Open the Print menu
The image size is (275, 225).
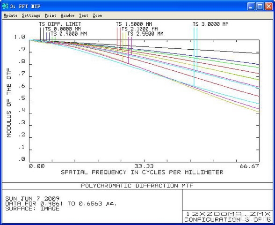click(51, 15)
